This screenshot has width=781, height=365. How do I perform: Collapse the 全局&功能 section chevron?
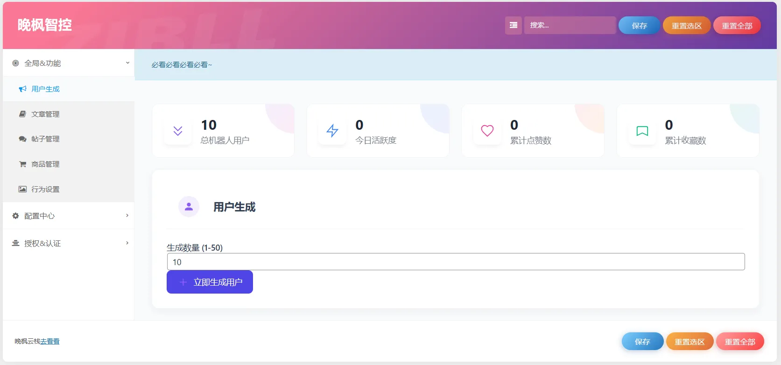(x=127, y=63)
